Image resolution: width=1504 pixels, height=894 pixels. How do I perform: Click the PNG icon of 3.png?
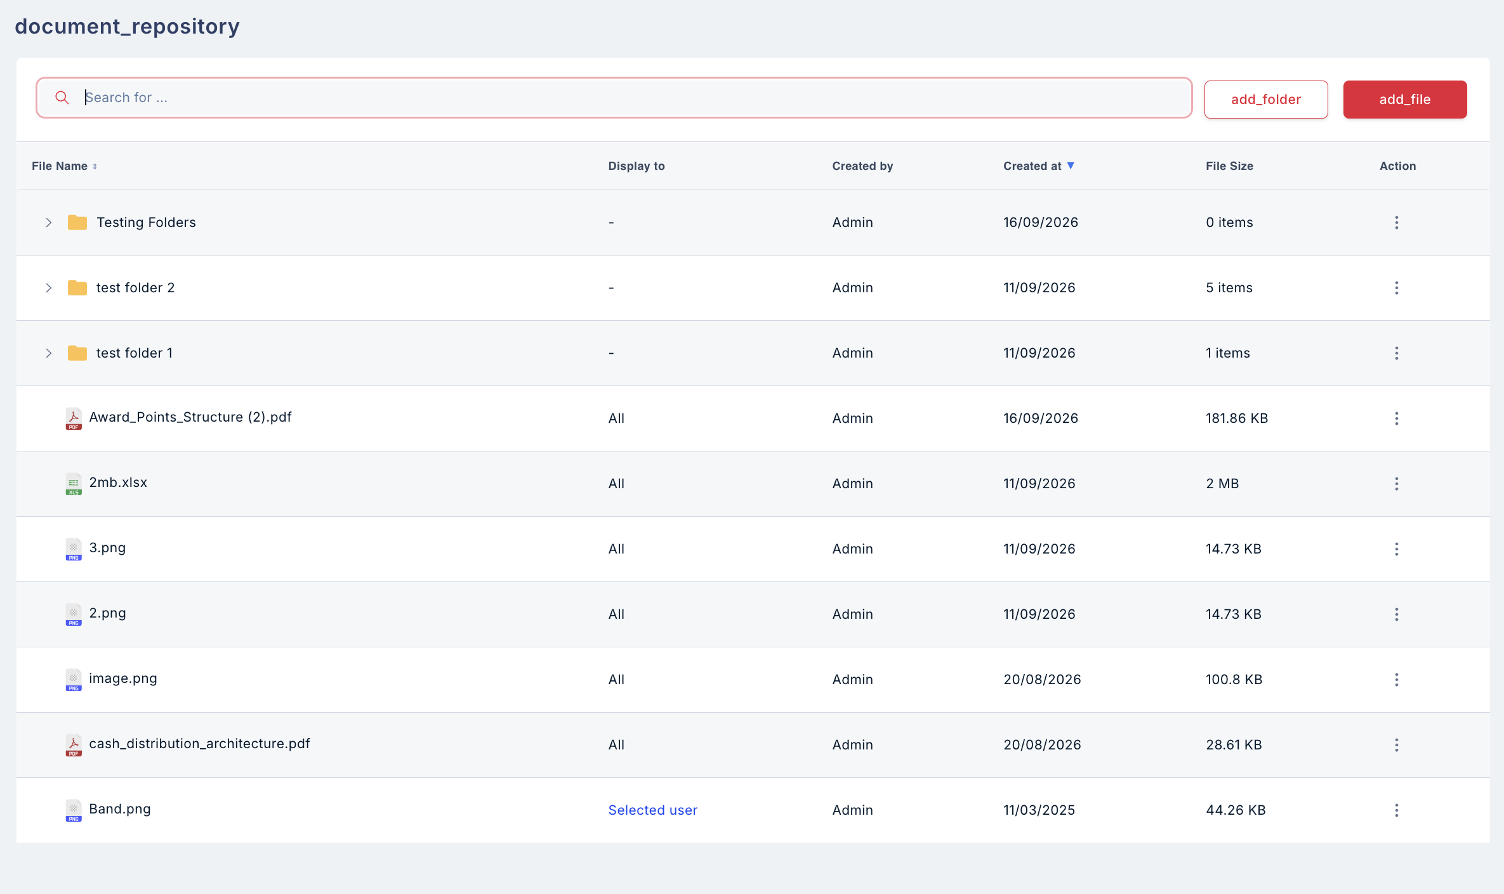[x=74, y=549]
